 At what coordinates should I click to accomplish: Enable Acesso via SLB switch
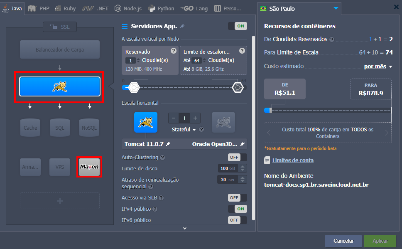[x=238, y=197]
